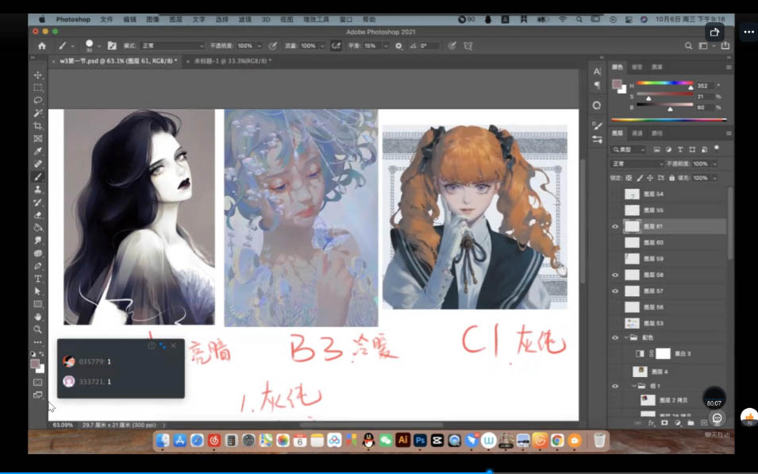Add a layer mask
The image size is (758, 474).
pos(664,422)
